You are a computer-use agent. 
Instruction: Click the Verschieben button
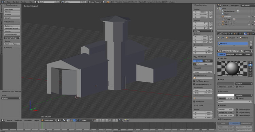[12, 9]
